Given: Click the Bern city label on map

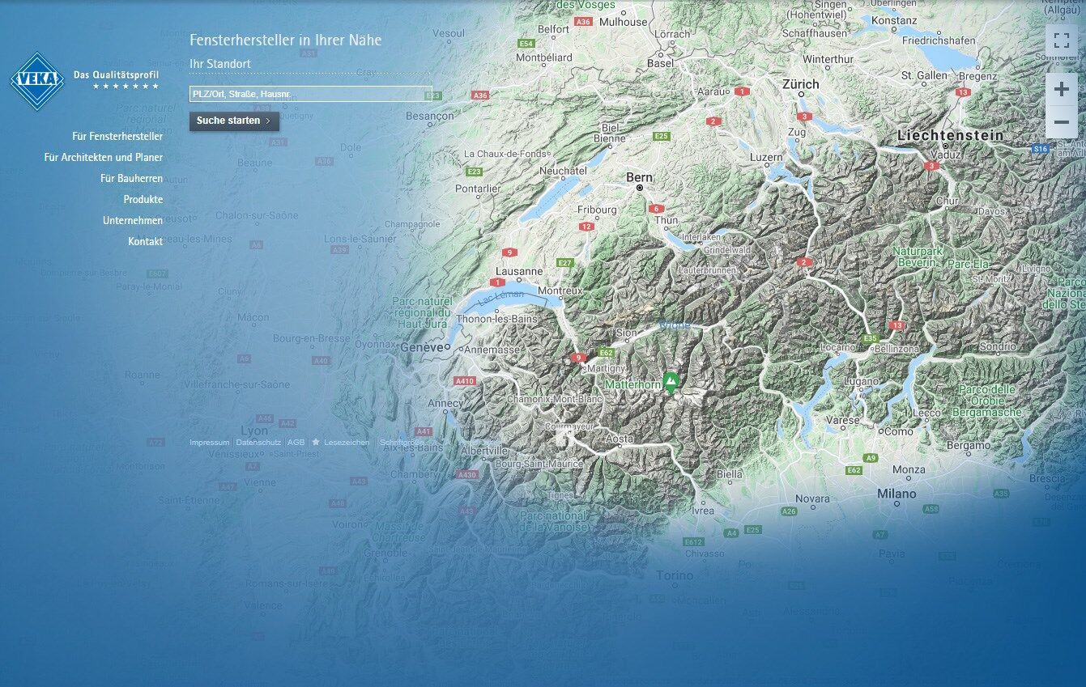Looking at the screenshot, I should (639, 176).
